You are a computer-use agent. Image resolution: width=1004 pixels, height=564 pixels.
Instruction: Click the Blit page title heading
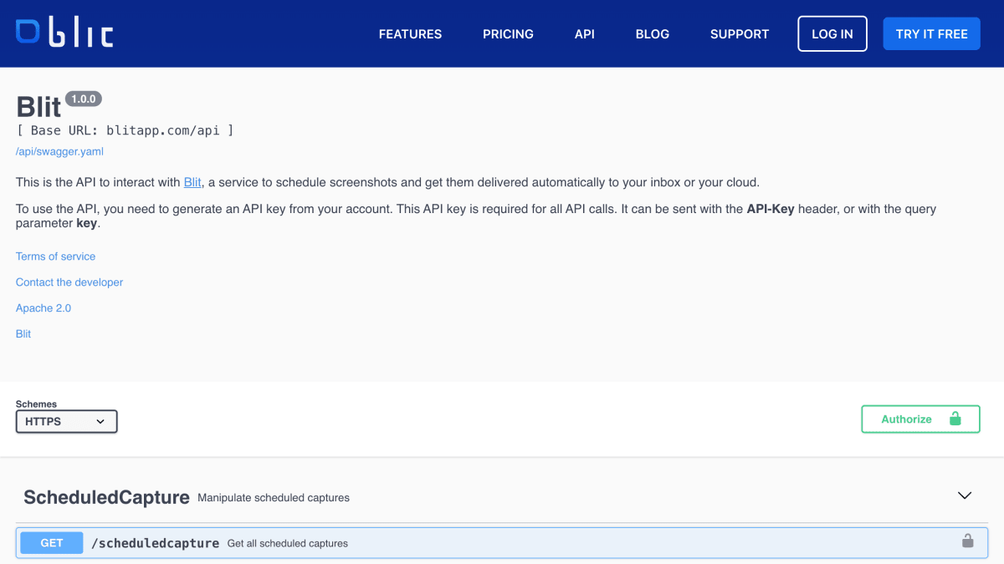pyautogui.click(x=38, y=107)
